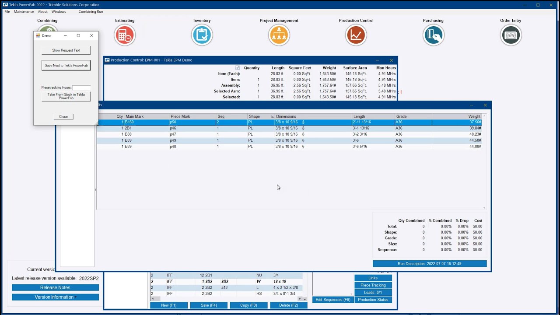The image size is (560, 315).
Task: Close the Production Control window
Action: [391, 60]
